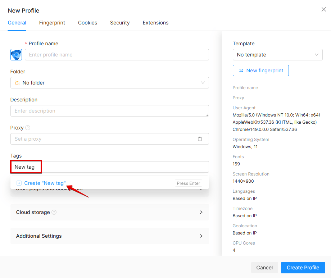
Task: Click the Based on IP value under Timezone
Action: click(245, 216)
